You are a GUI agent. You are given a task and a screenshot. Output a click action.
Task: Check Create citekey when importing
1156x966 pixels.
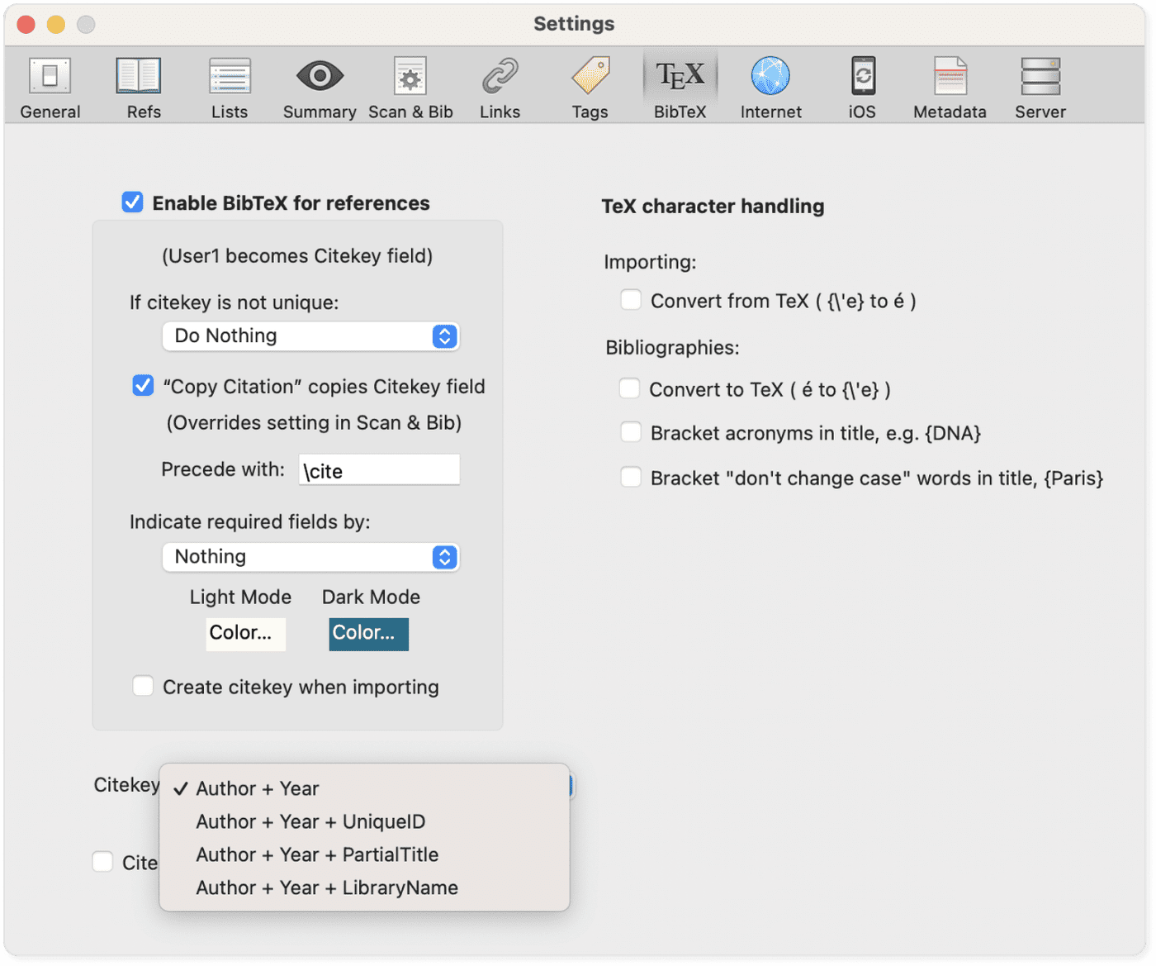[x=143, y=686]
